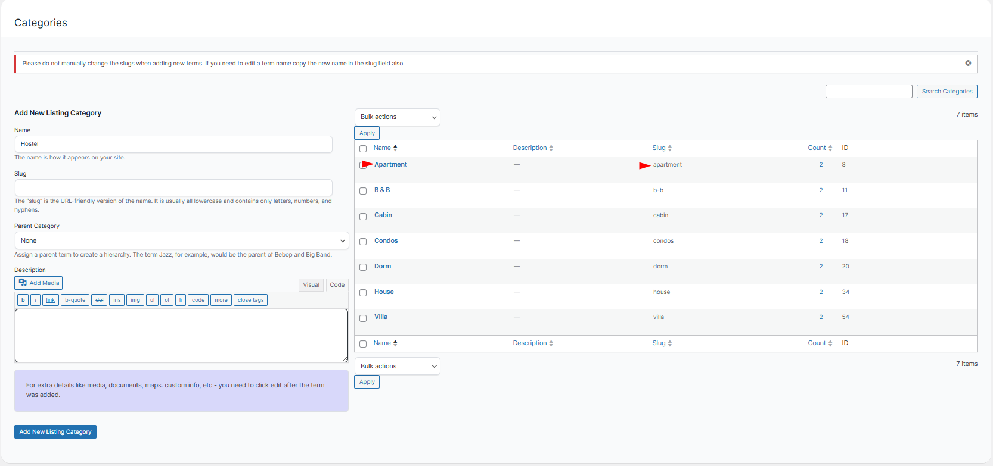This screenshot has height=466, width=993.
Task: Insert image with img quicktag
Action: tap(135, 300)
